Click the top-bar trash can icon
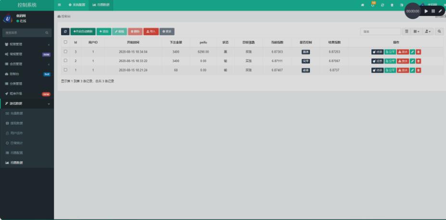Screen dimensions: 446x220 (392, 5)
